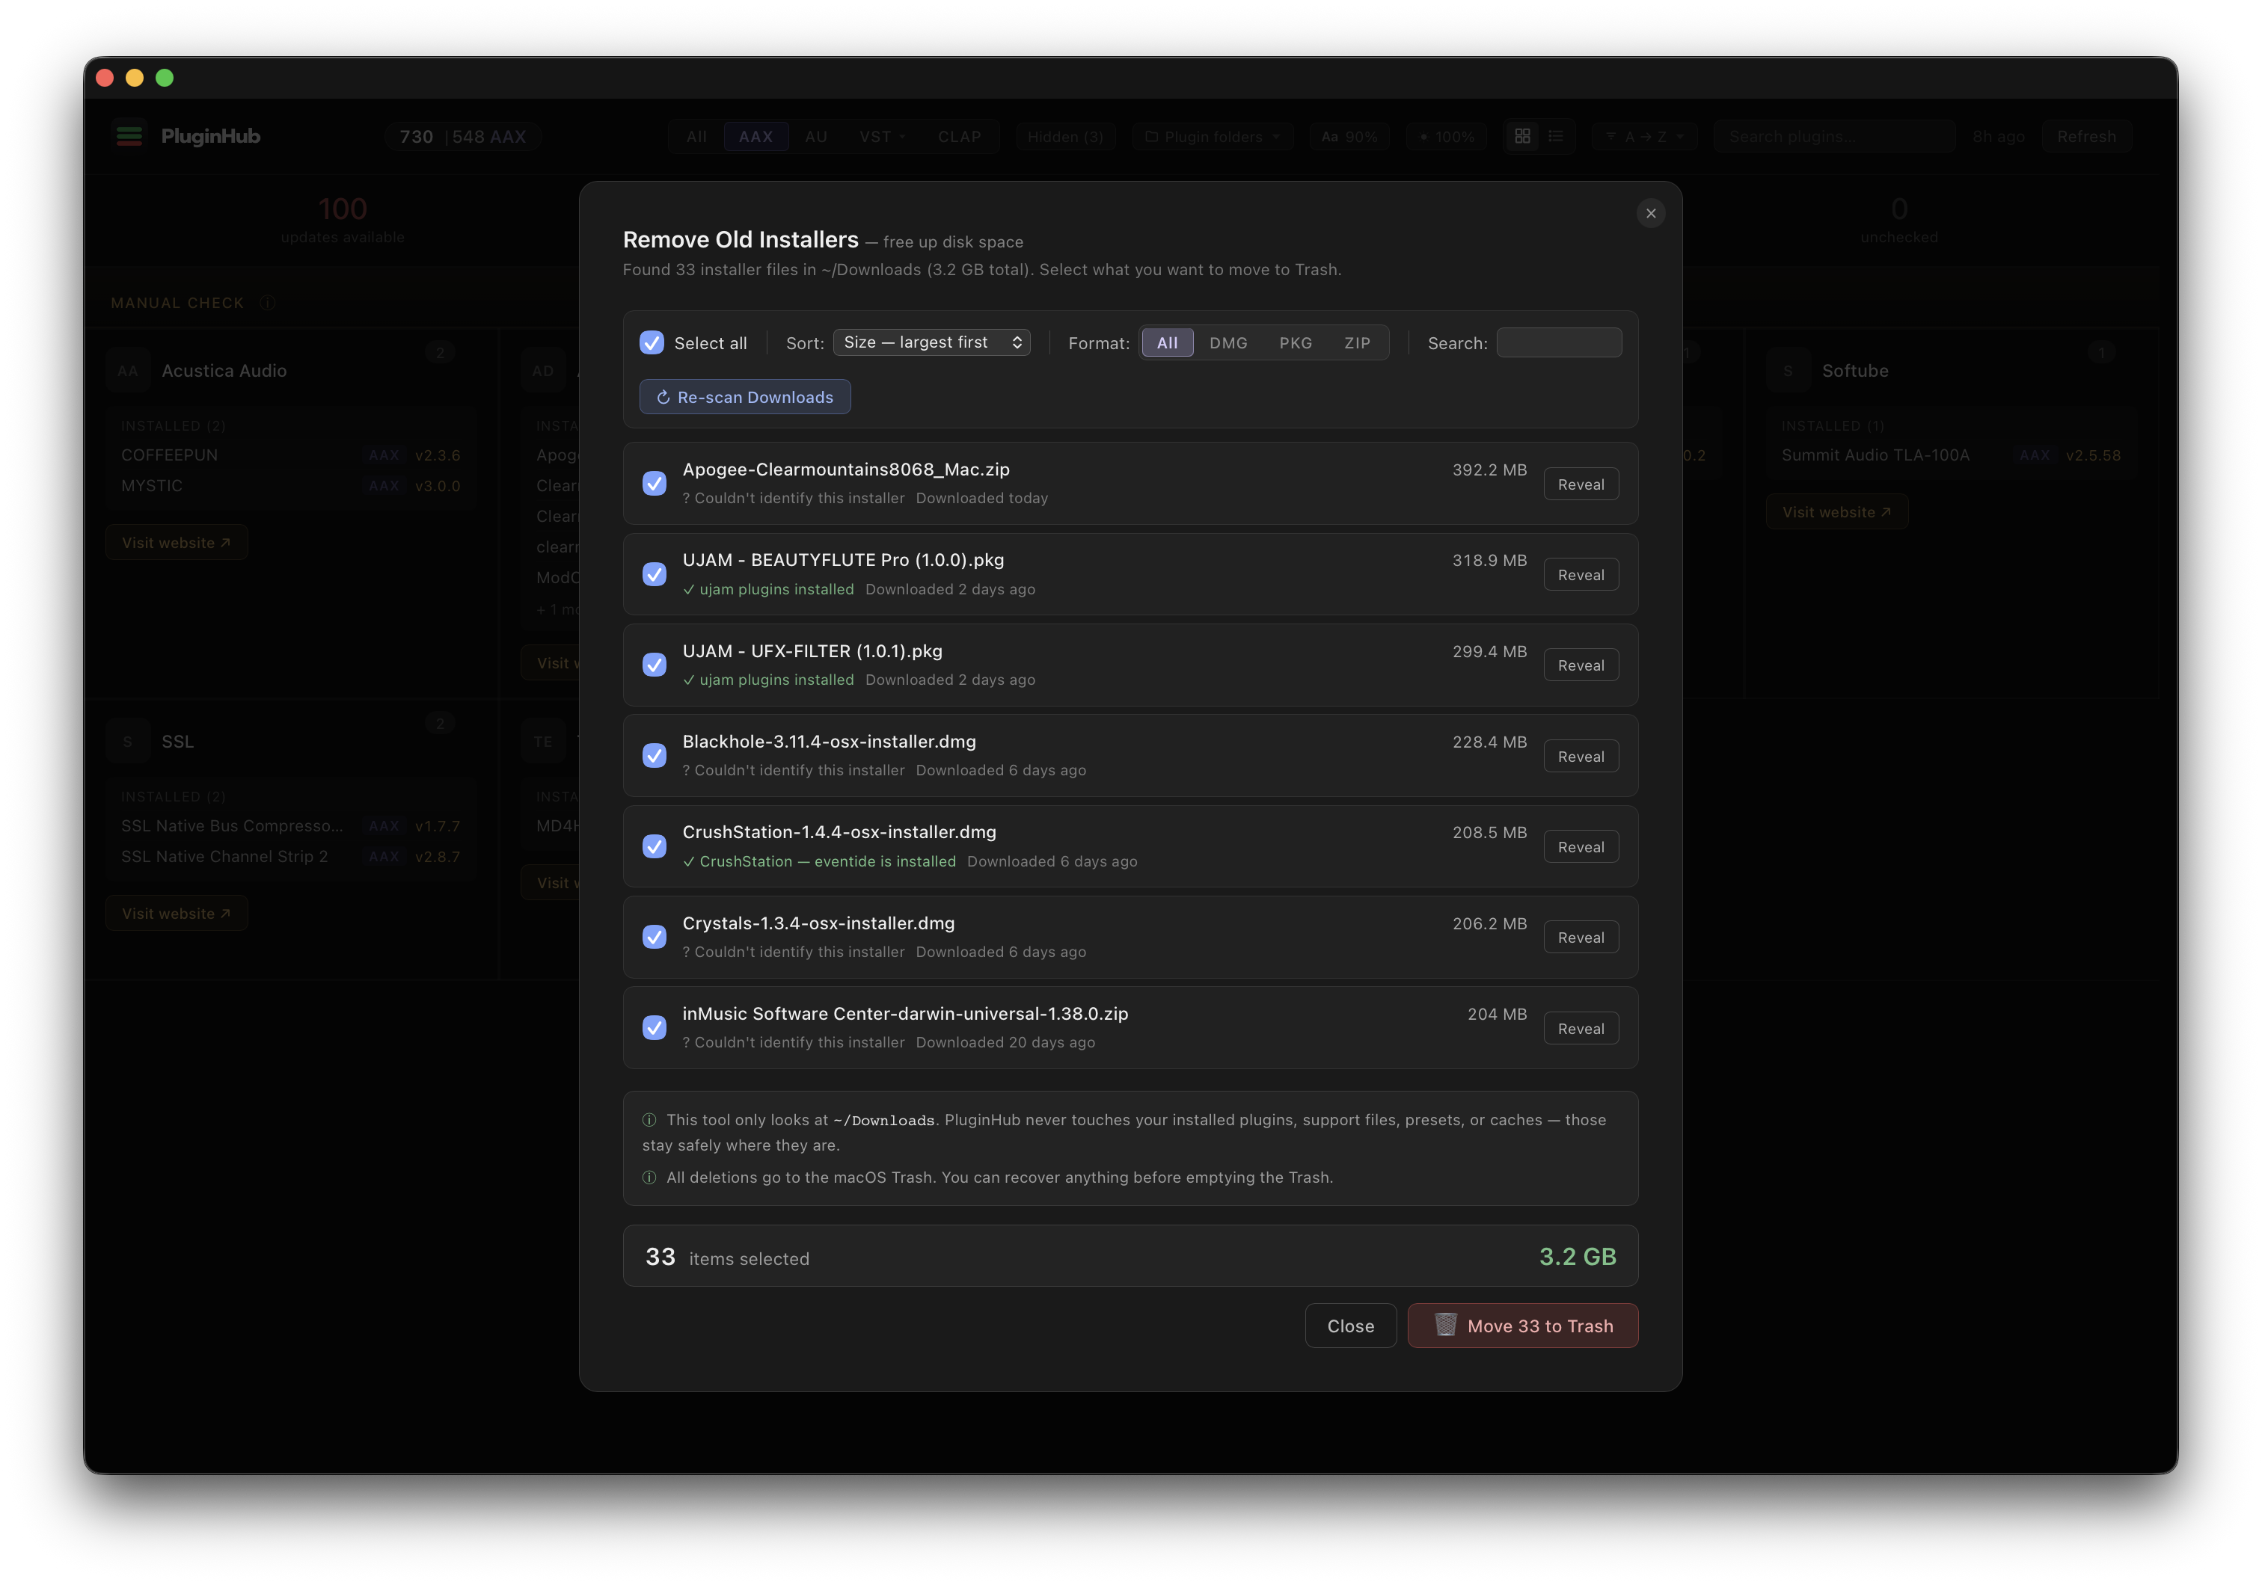The image size is (2262, 1585).
Task: Uncheck Apogee-Clearmountains8068_Mac.zip
Action: pos(655,484)
